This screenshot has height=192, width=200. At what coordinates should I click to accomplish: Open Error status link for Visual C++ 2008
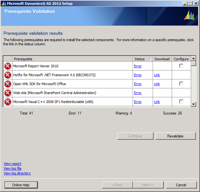pos(138,102)
